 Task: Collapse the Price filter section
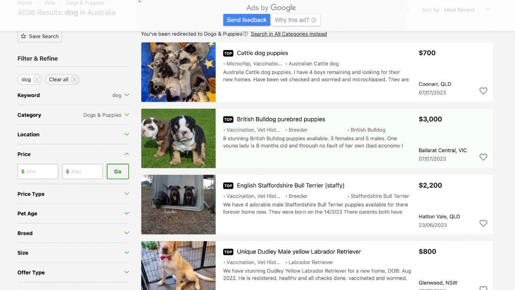point(127,154)
